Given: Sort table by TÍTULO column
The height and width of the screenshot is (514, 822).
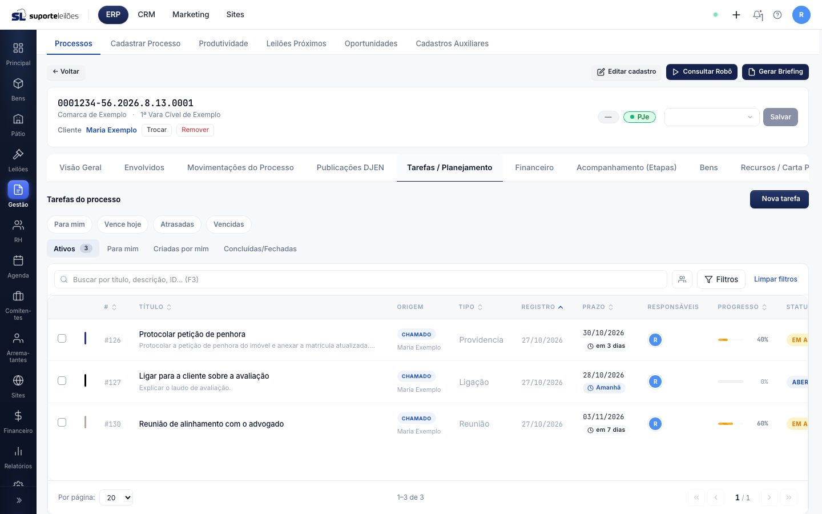Looking at the screenshot, I should point(155,307).
